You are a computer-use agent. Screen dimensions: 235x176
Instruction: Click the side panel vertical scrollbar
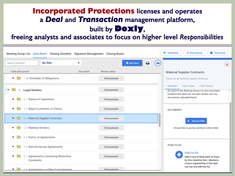pos(230,137)
